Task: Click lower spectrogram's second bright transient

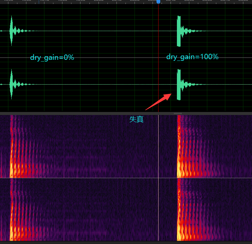Action: coord(179,209)
